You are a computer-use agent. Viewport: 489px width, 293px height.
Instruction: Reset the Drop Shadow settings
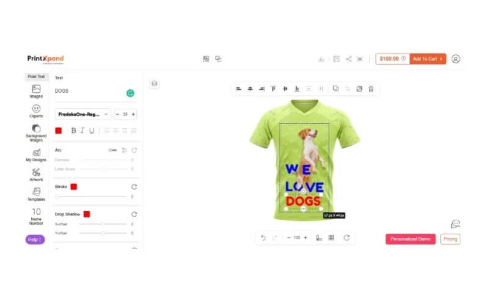[x=134, y=214]
